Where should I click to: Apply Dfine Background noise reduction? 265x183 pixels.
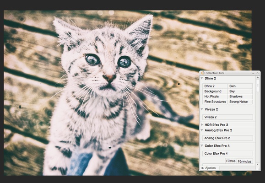pos(215,91)
